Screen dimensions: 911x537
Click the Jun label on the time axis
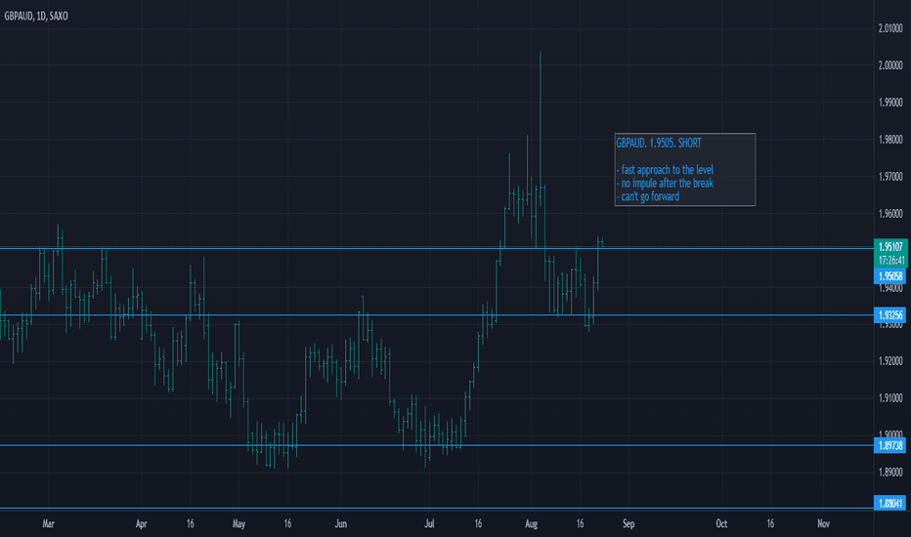coord(341,523)
